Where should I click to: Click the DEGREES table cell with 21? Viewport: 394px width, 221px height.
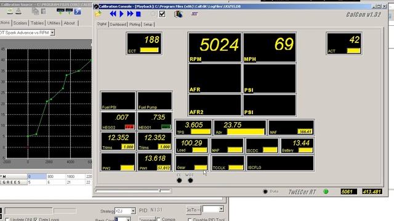click(x=75, y=182)
